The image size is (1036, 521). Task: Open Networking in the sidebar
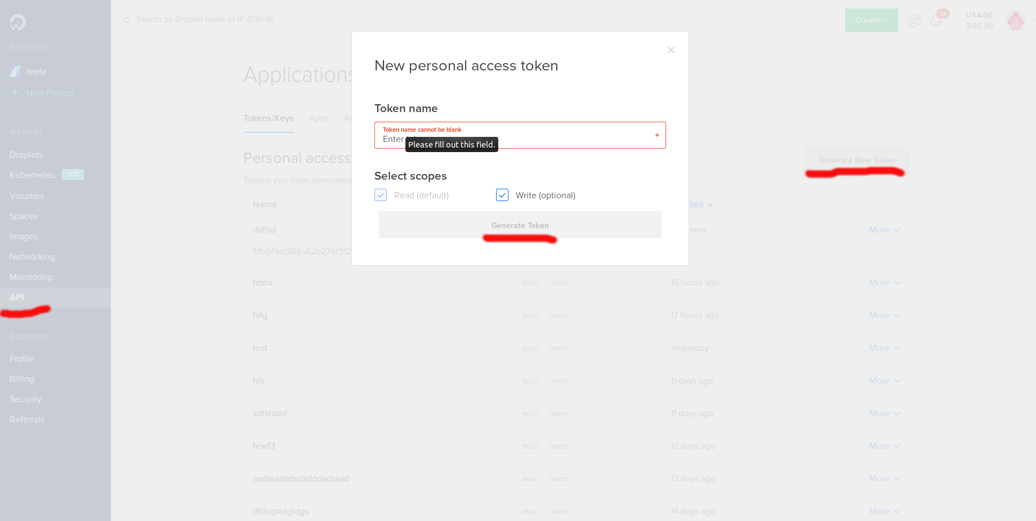coord(32,257)
